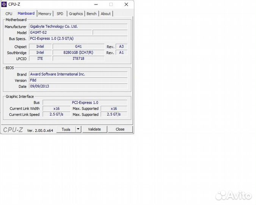256x205 pixels.
Task: Click the Intel chipset vendor field
Action: click(x=40, y=47)
